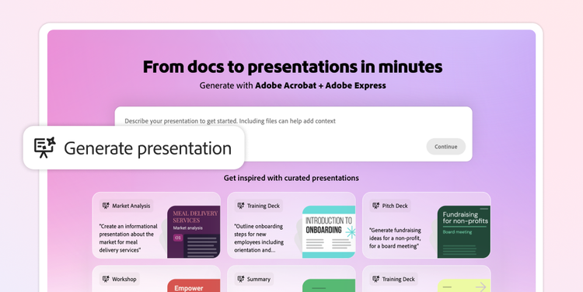Click the Summary tag icon
The width and height of the screenshot is (583, 292).
click(241, 279)
